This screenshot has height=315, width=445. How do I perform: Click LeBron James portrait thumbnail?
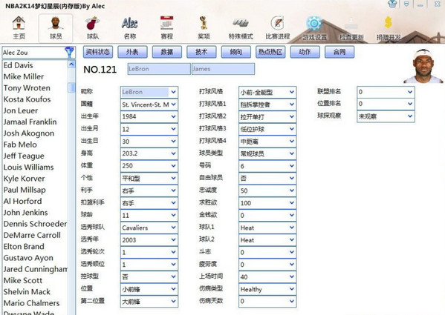click(x=423, y=67)
